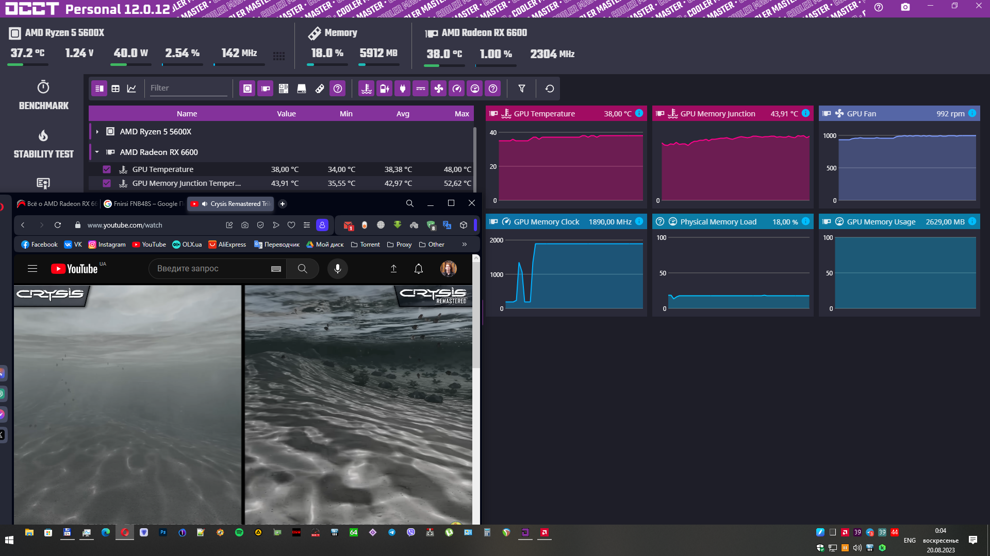Click the reset sensors refresh icon
990x556 pixels.
tap(550, 89)
